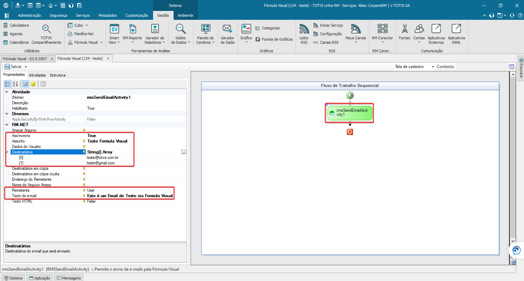Collapse the RM.NET property category
This screenshot has width=524, height=281.
coord(7,125)
